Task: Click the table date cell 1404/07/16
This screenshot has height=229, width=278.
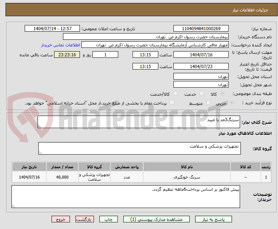Action: [29, 177]
